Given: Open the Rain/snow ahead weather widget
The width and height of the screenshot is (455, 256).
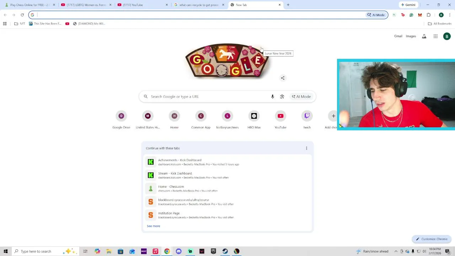Looking at the screenshot, I should point(372,251).
